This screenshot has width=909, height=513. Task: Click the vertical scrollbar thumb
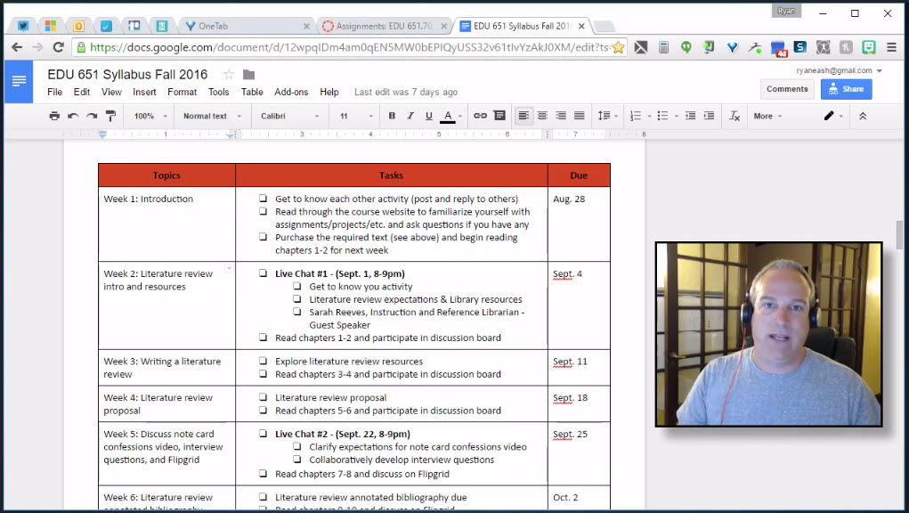point(899,235)
